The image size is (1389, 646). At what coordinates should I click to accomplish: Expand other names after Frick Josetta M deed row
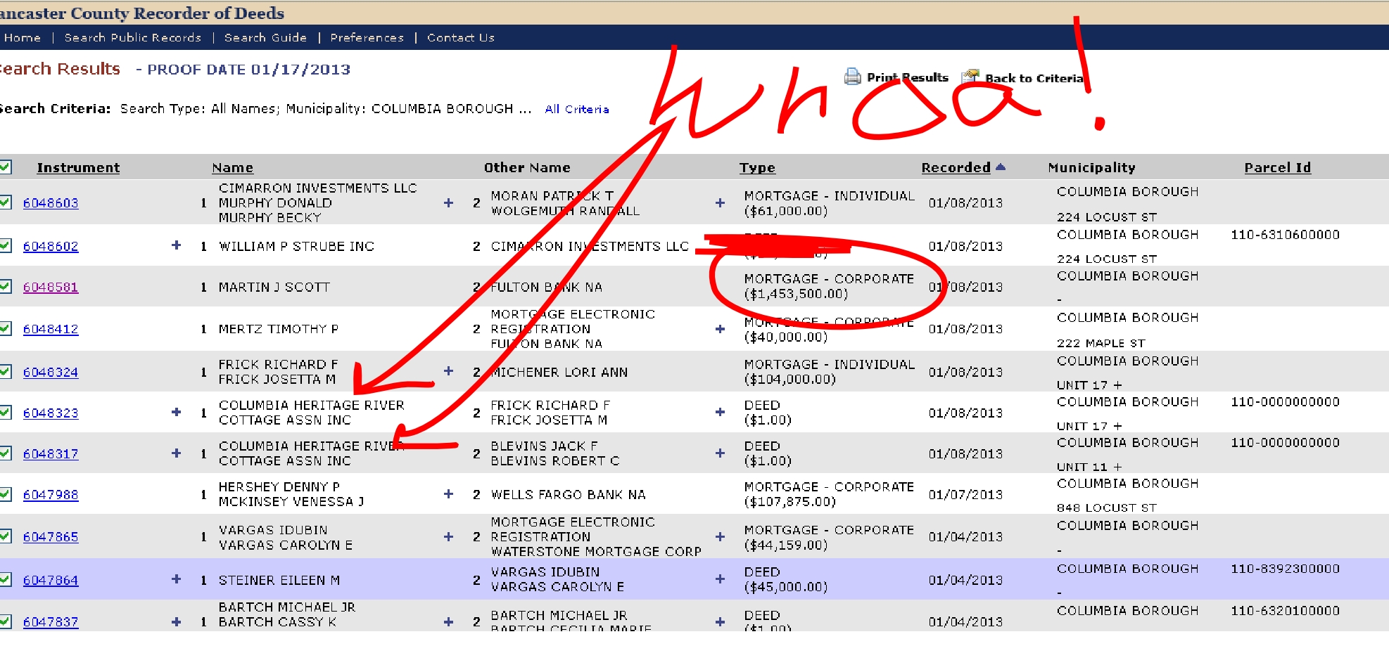click(x=720, y=413)
